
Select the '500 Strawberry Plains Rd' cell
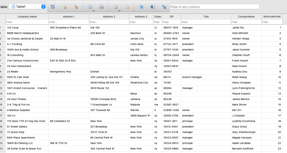[x=69, y=28]
